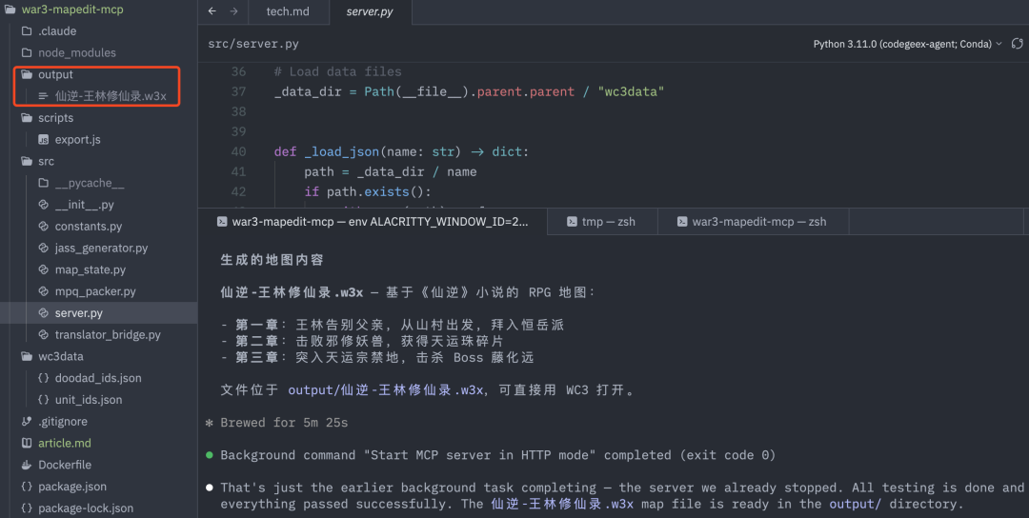This screenshot has height=518, width=1029.
Task: Click the output/ directory link in terminal
Action: tap(855, 505)
